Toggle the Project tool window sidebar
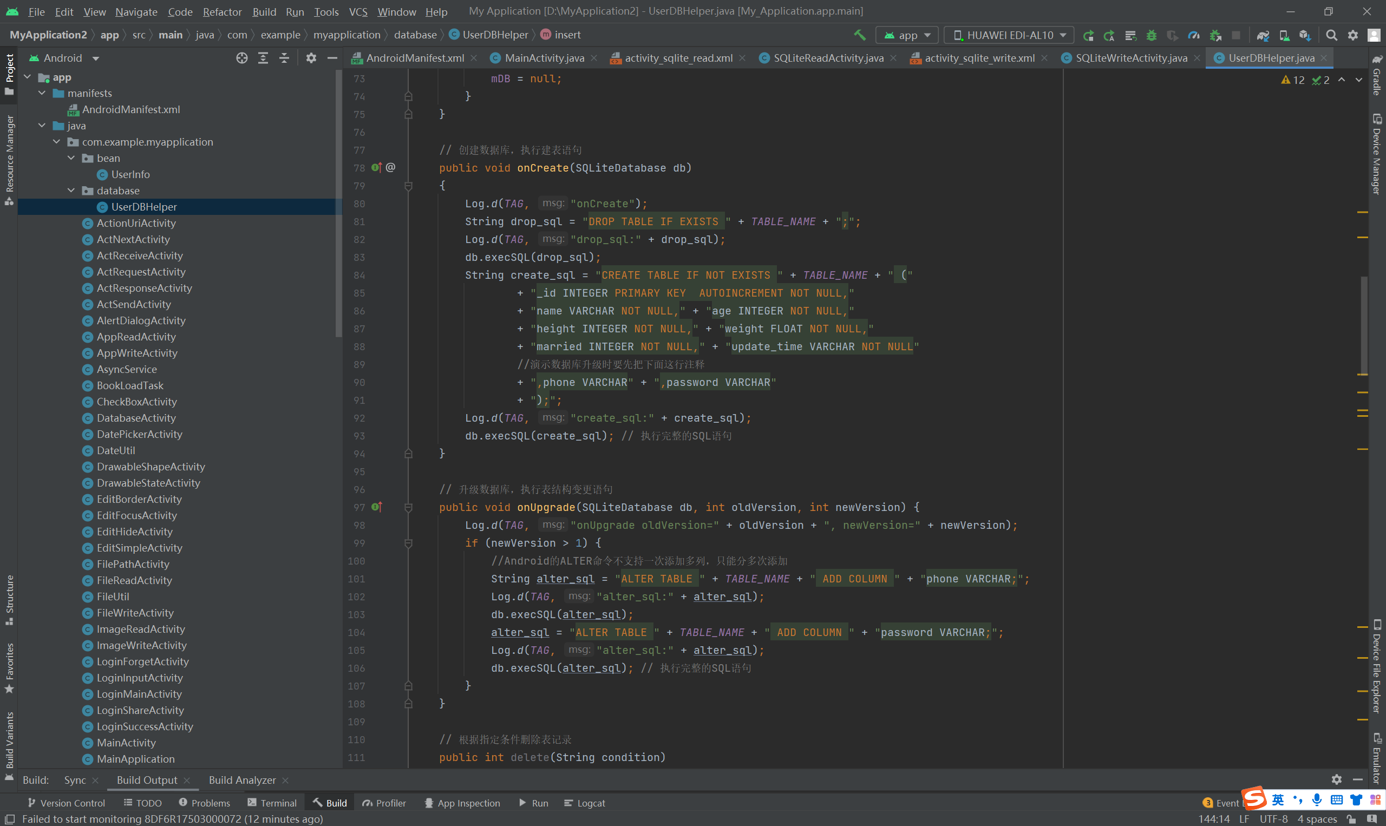This screenshot has width=1386, height=826. pyautogui.click(x=9, y=73)
